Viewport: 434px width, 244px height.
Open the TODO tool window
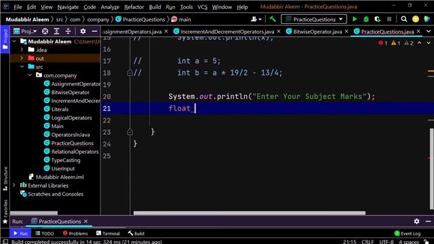(x=45, y=233)
